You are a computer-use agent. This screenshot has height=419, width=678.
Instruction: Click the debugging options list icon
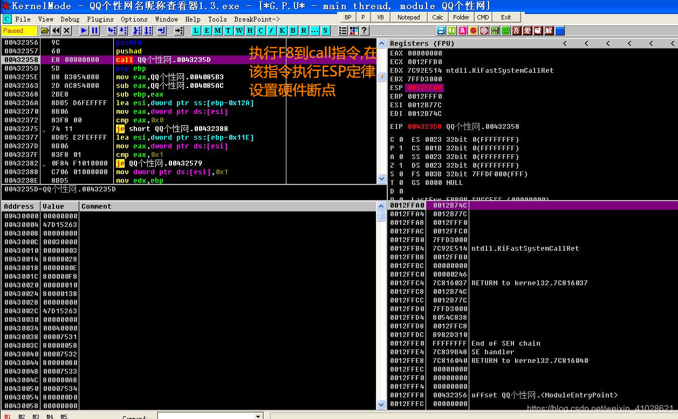click(x=343, y=31)
